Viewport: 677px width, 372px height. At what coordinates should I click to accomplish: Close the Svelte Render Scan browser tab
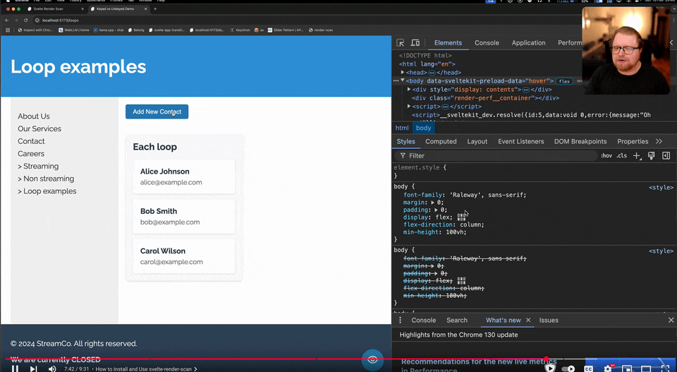[83, 8]
